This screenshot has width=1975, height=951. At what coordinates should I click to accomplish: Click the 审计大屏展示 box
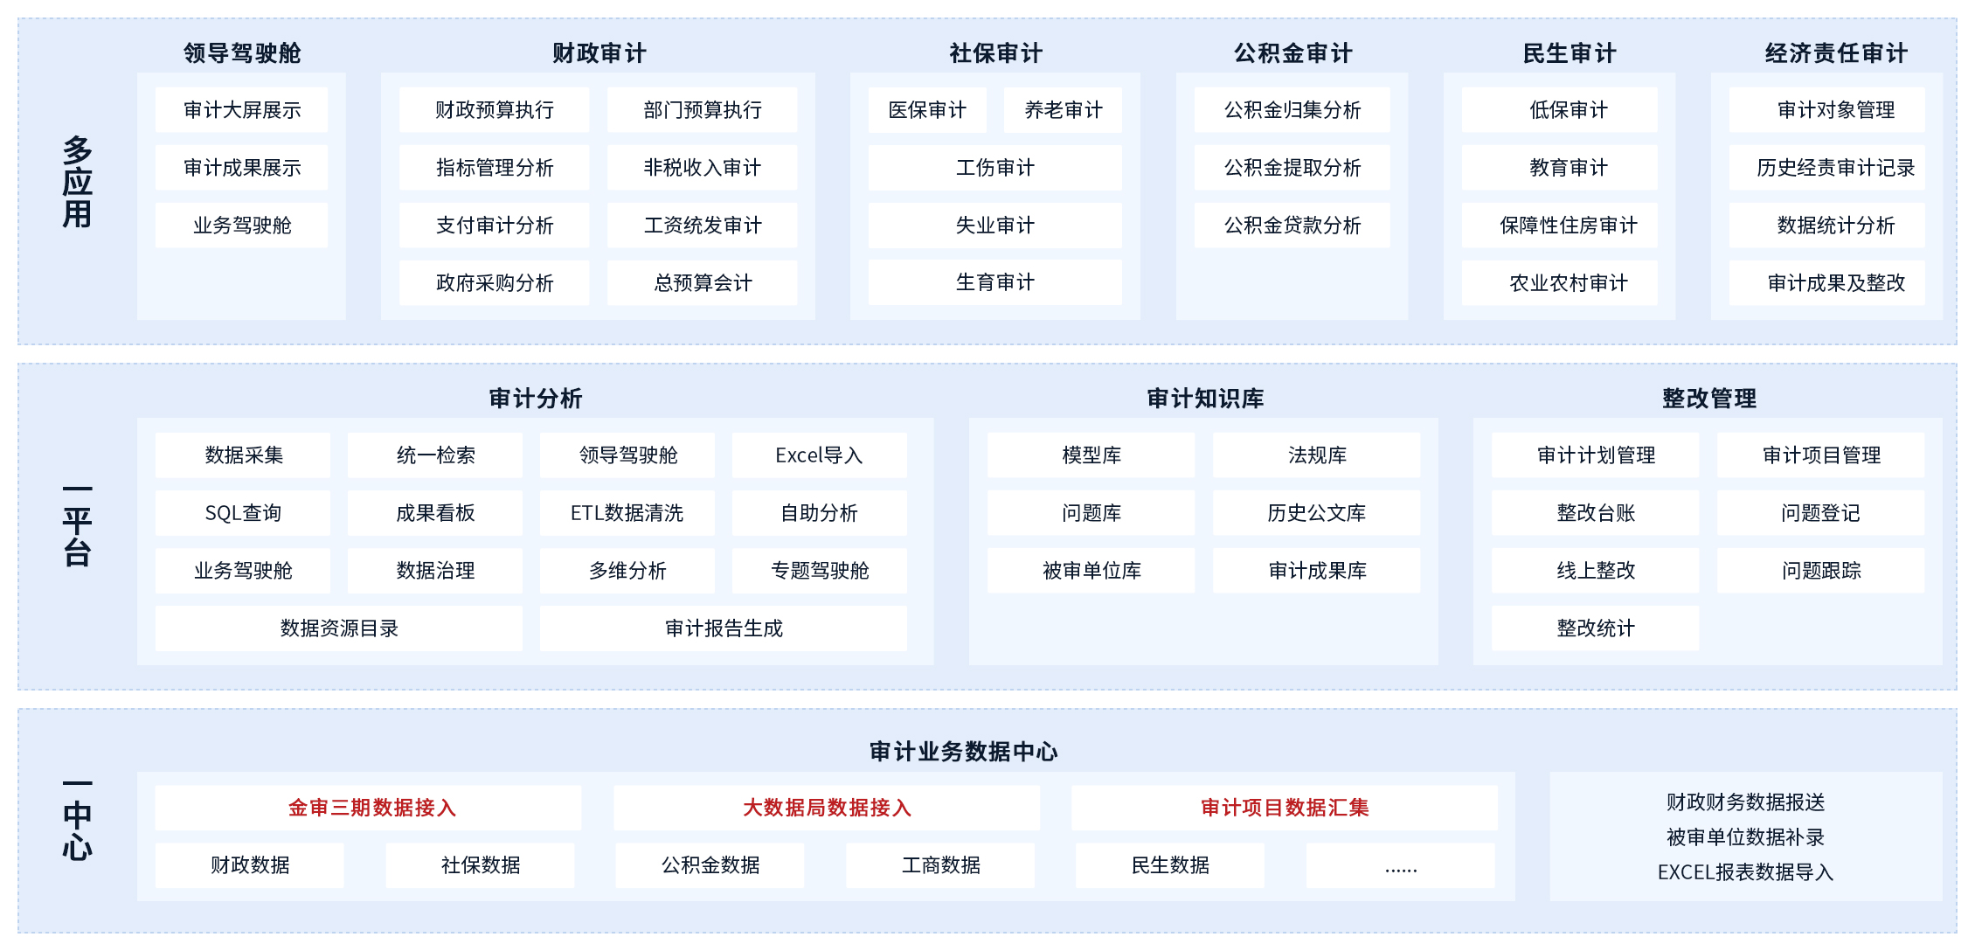pyautogui.click(x=241, y=110)
